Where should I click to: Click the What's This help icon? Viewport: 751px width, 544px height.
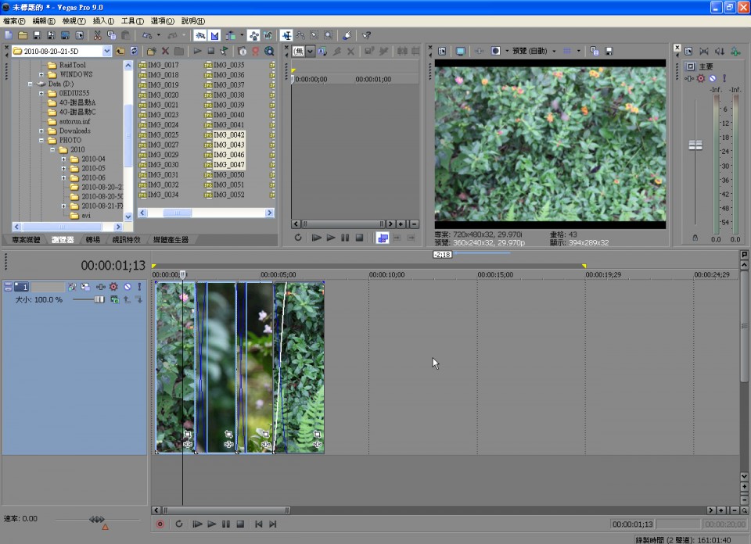pos(366,35)
